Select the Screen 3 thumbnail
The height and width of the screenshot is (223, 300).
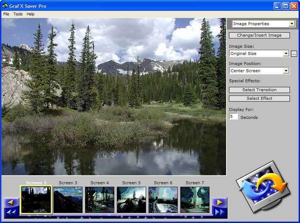(68, 199)
